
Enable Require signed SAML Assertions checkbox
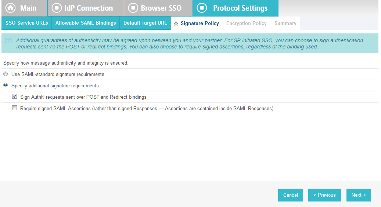(x=15, y=108)
